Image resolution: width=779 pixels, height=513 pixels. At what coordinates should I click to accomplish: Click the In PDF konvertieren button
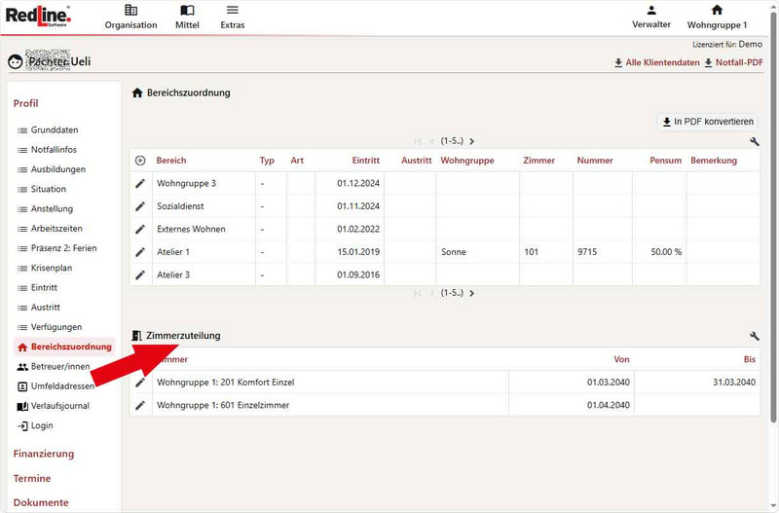point(708,122)
